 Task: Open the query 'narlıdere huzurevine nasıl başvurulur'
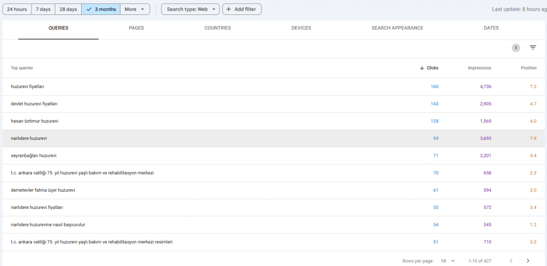(48, 225)
